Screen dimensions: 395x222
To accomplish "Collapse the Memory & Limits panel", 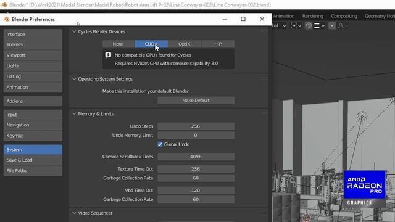I will [x=74, y=114].
